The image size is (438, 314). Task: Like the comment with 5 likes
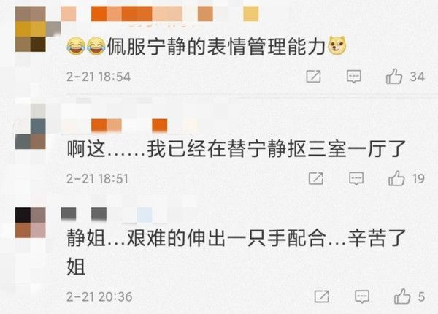point(402,296)
